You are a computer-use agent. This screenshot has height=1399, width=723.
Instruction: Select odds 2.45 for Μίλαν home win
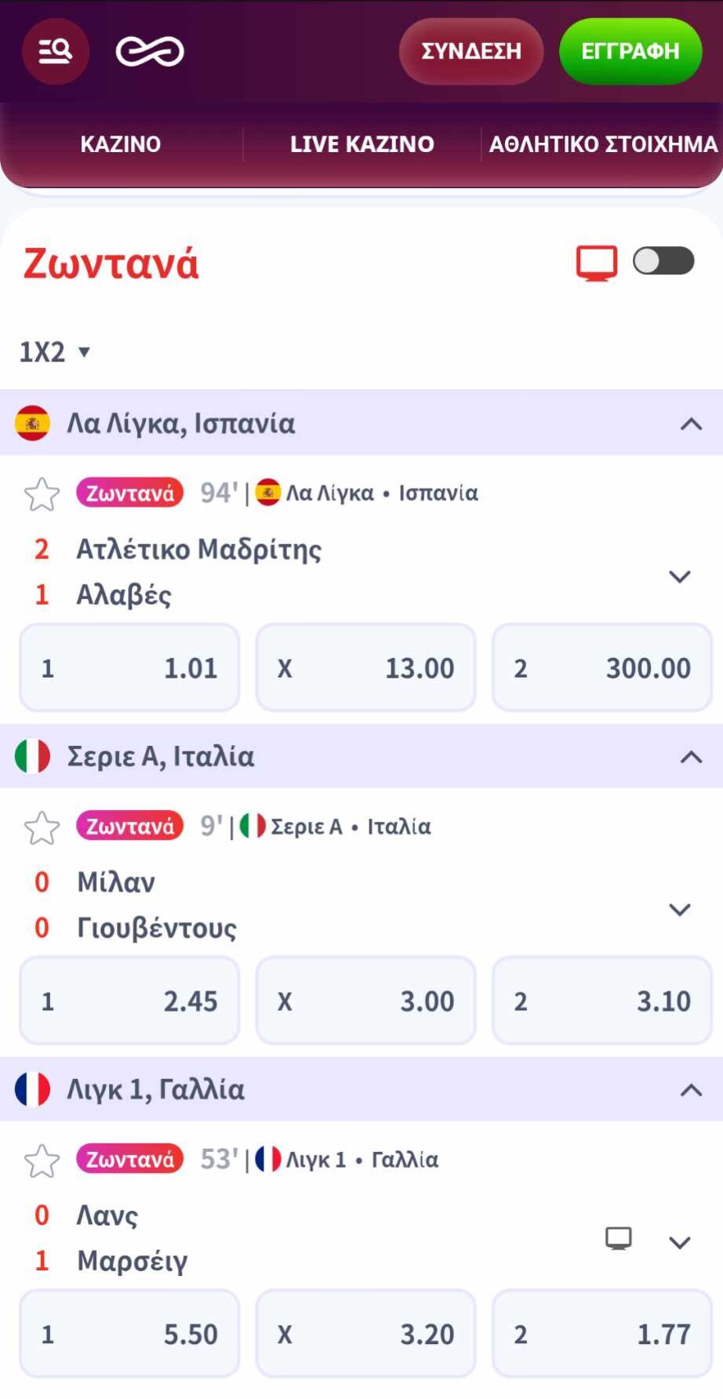click(129, 1001)
